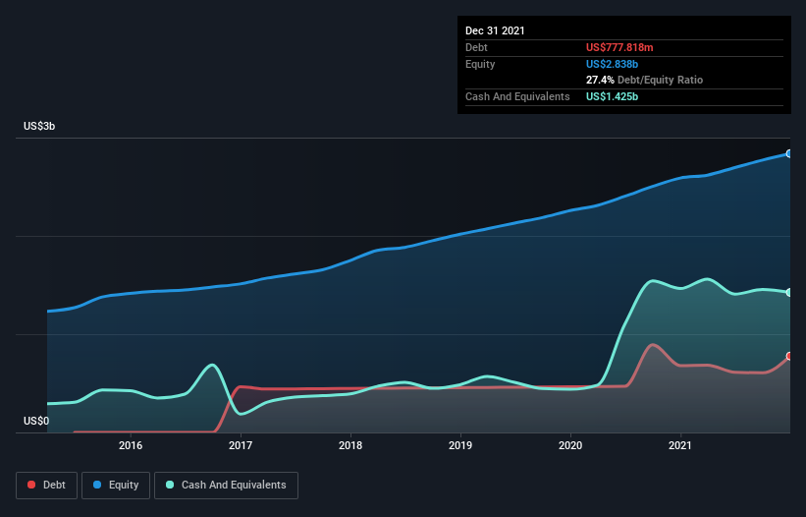Click the US$2.838b equity value
This screenshot has width=806, height=517.
612,64
